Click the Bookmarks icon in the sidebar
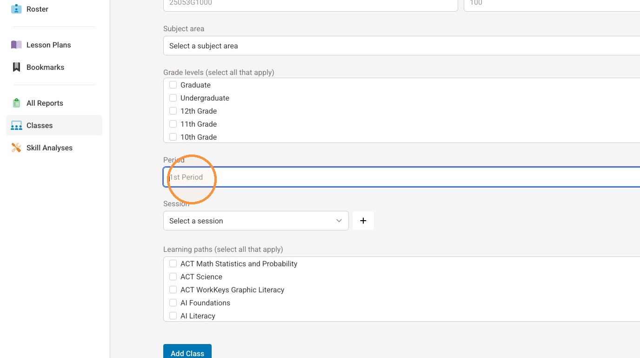Image resolution: width=640 pixels, height=358 pixels. pos(16,67)
